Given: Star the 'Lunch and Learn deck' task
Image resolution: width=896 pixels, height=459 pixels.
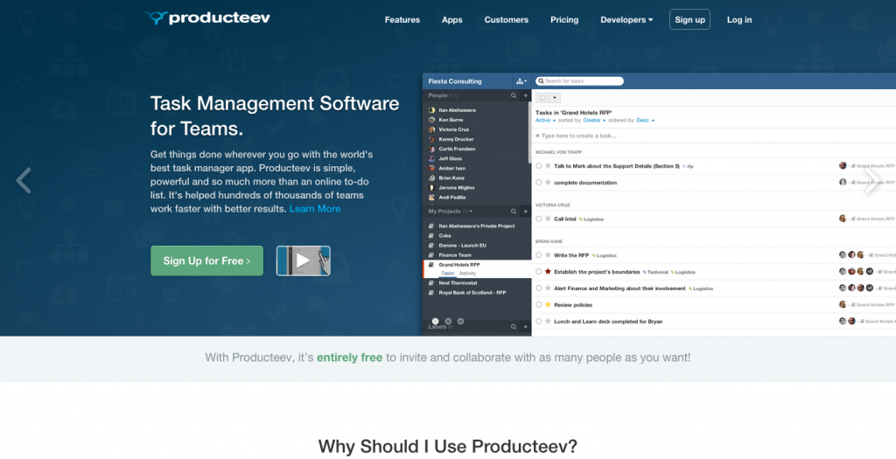Looking at the screenshot, I should pos(548,322).
